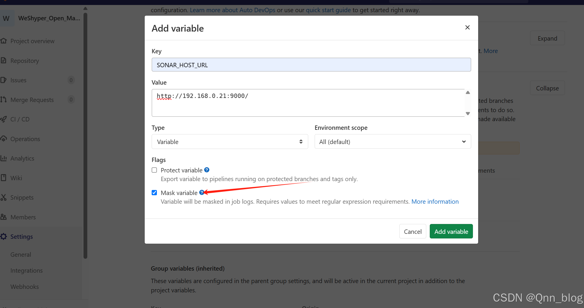Image resolution: width=584 pixels, height=308 pixels.
Task: Click the Merge Requests icon in sidebar
Action: (3, 99)
